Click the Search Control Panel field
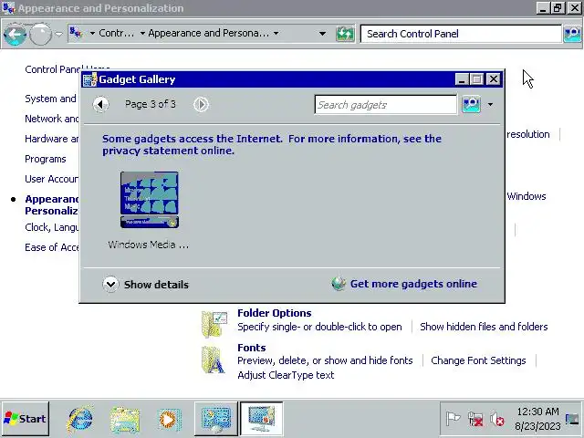Viewport: 584px width, 438px height. [461, 34]
